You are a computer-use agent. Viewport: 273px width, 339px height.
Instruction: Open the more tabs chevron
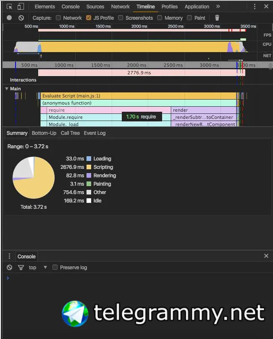(218, 6)
